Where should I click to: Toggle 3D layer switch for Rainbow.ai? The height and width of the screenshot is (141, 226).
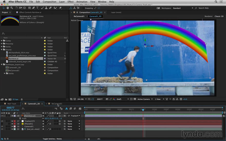pos(60,116)
